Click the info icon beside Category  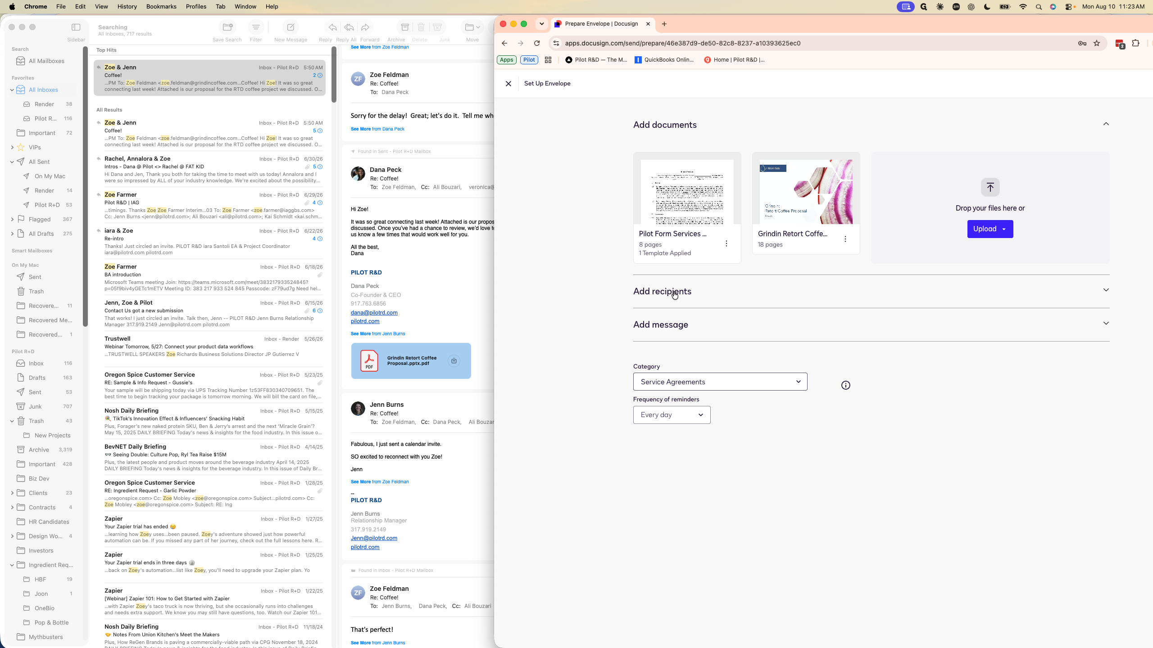pyautogui.click(x=846, y=385)
